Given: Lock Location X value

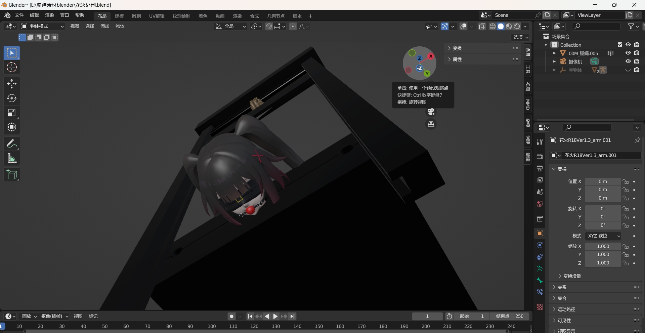Looking at the screenshot, I should pyautogui.click(x=626, y=182).
